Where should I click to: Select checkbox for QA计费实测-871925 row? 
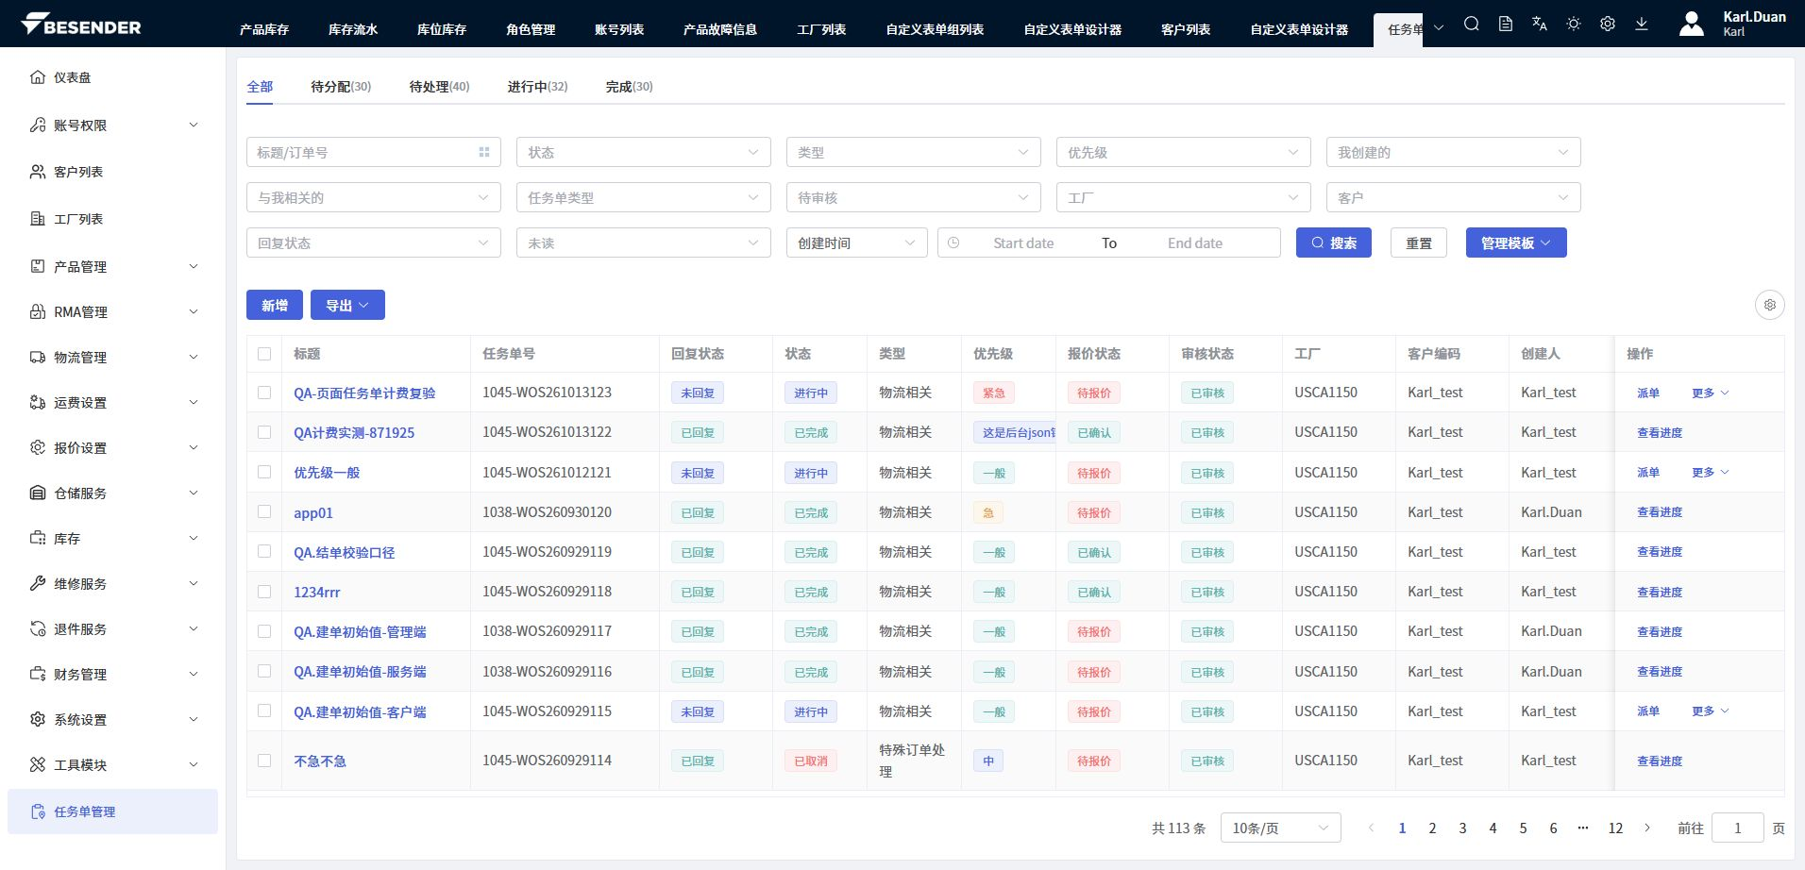[x=264, y=432]
